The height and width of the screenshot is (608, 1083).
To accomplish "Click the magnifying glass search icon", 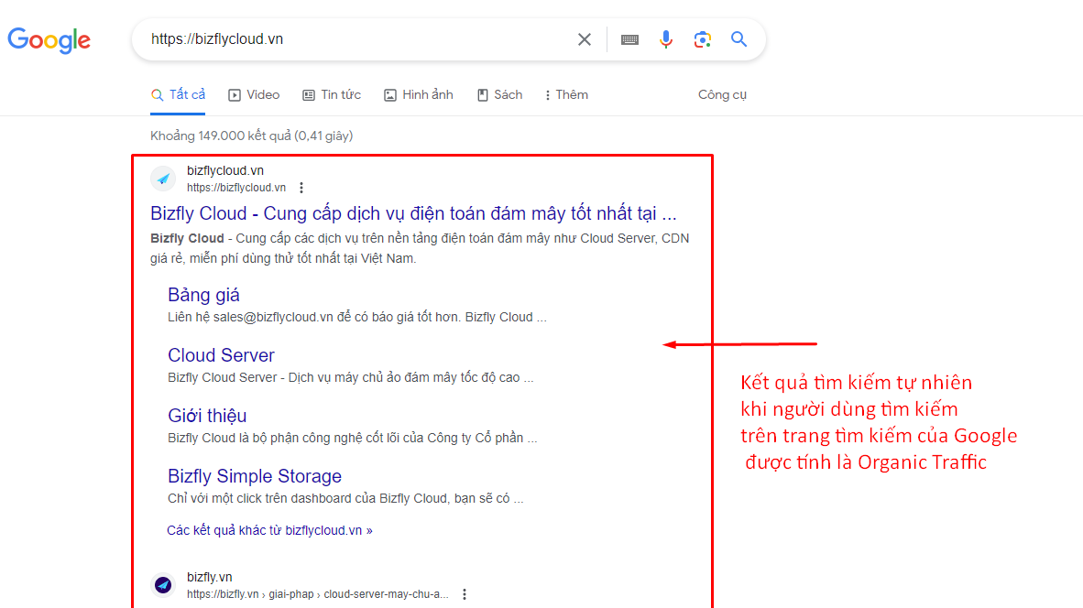I will 738,39.
